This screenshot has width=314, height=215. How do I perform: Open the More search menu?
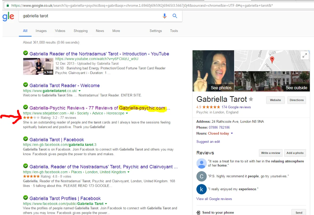click(x=116, y=31)
